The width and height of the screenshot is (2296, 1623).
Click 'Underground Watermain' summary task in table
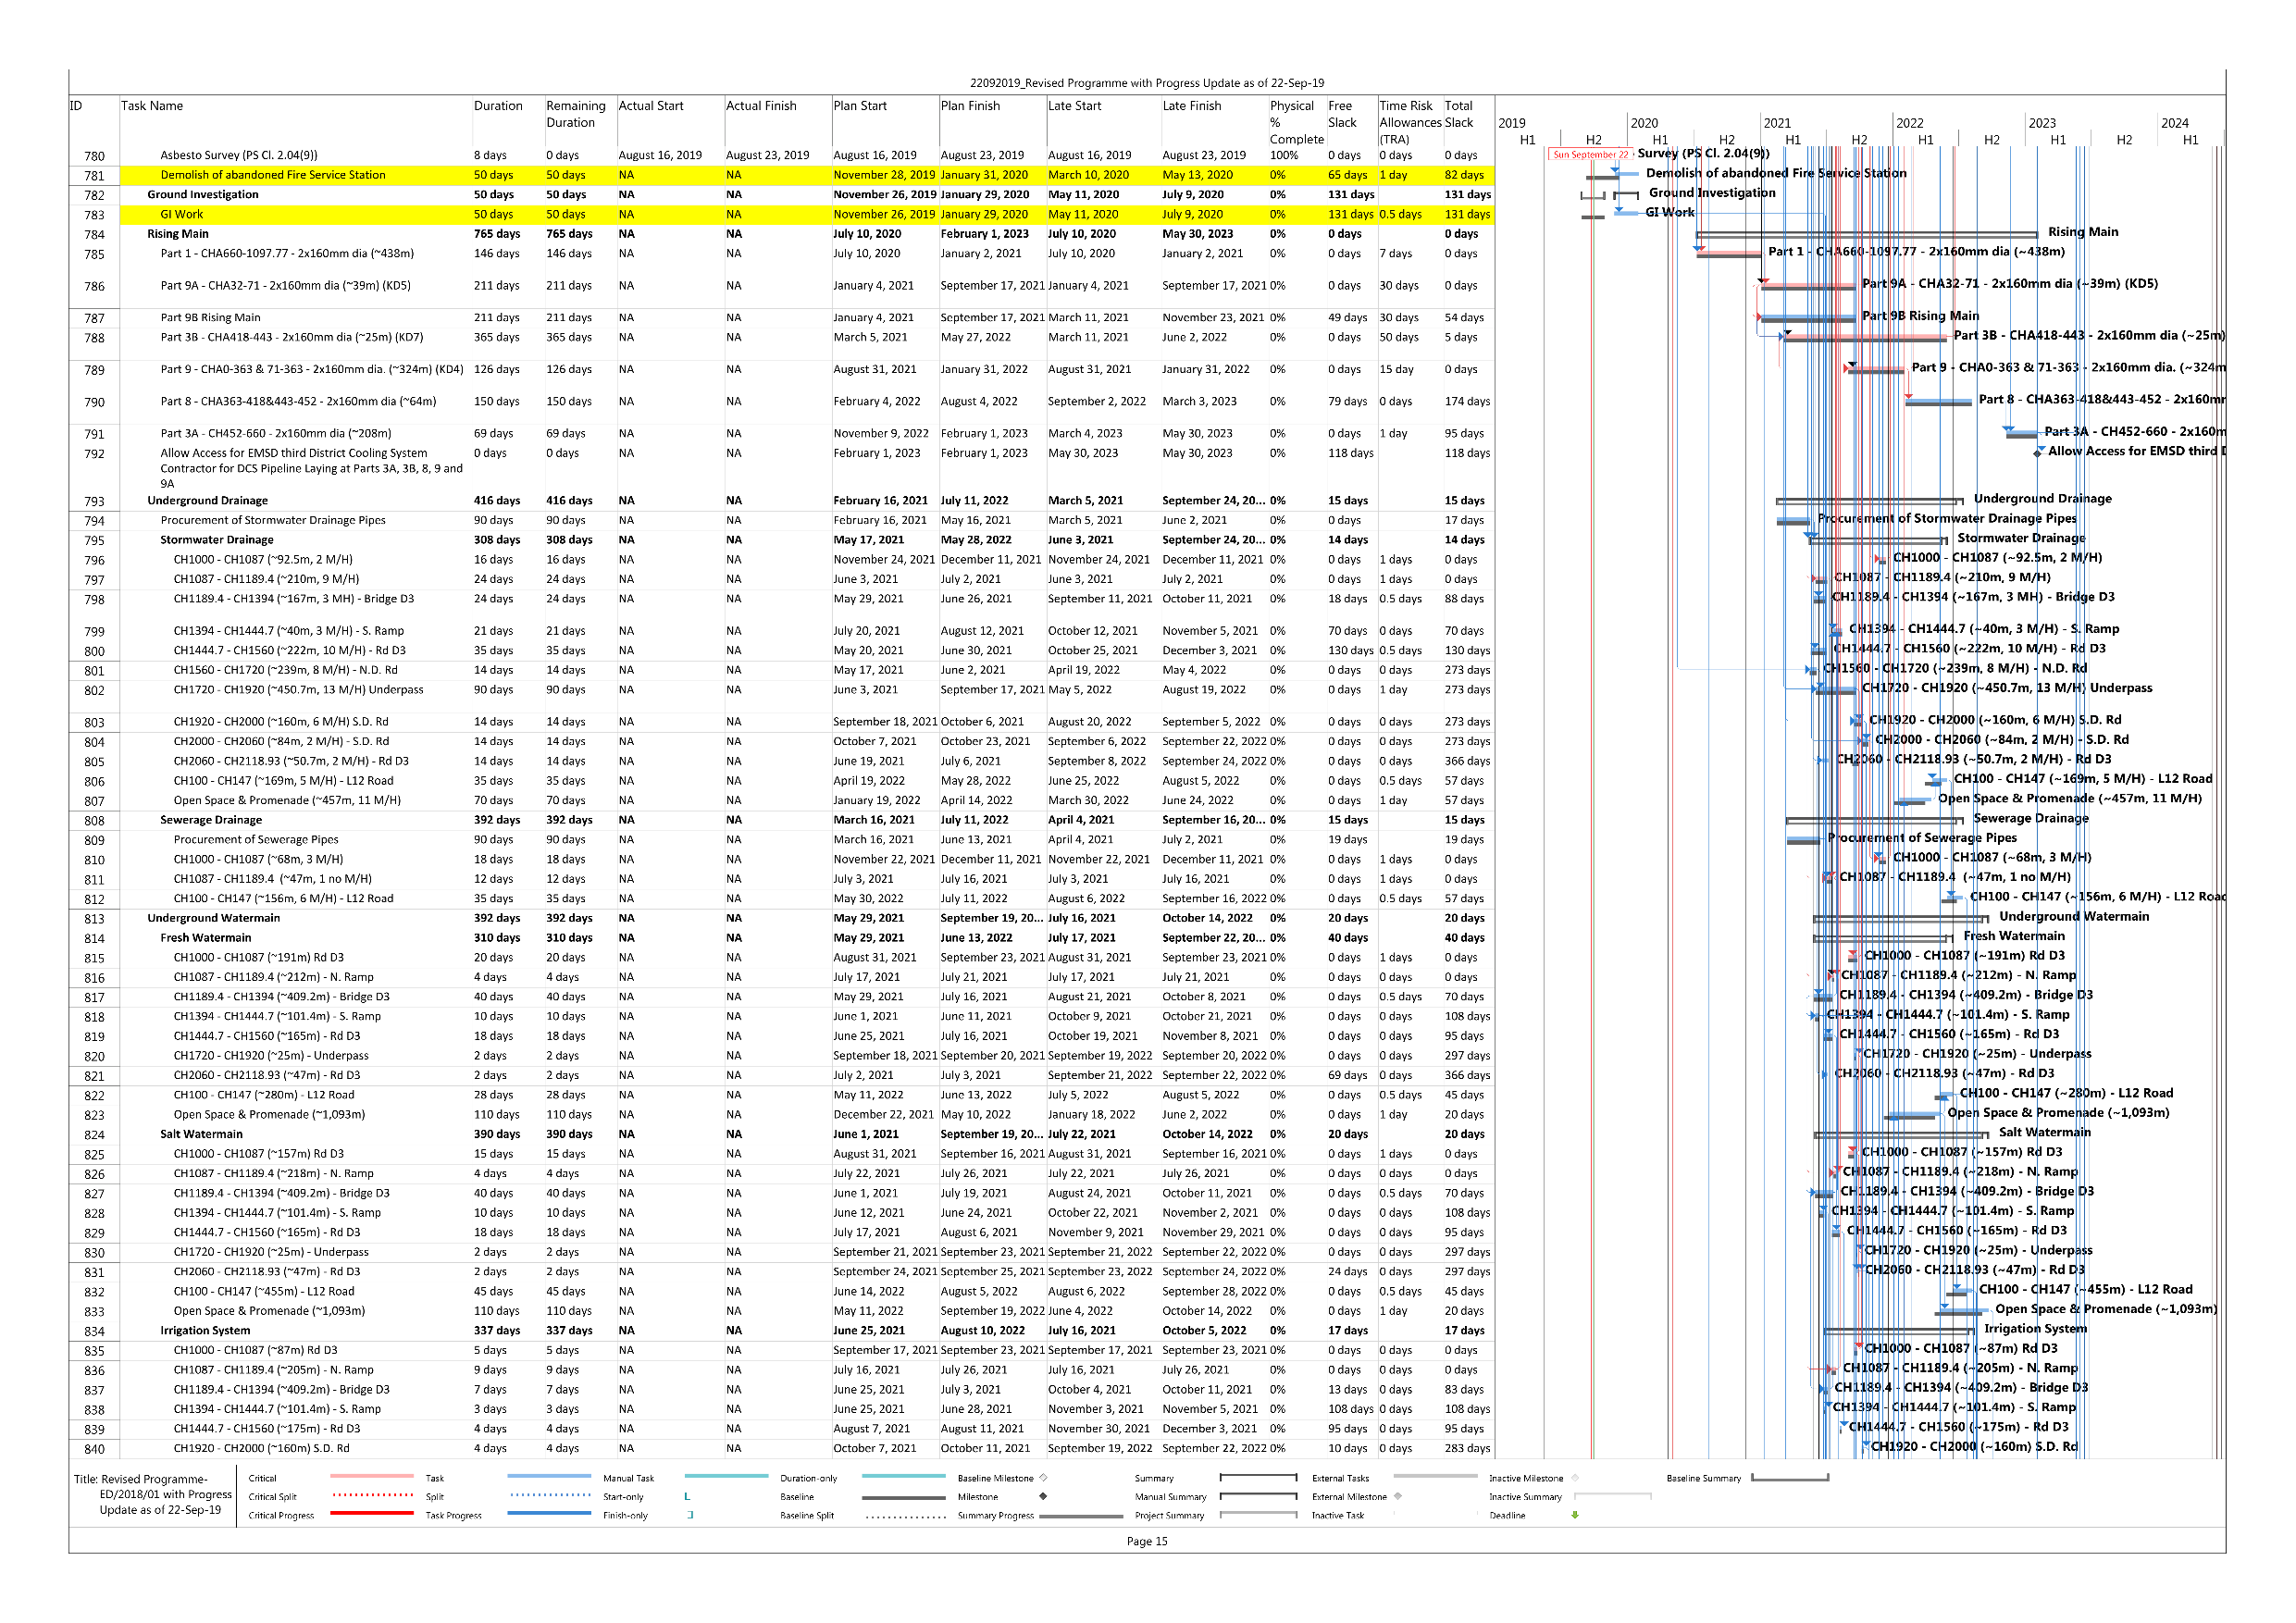tap(213, 918)
